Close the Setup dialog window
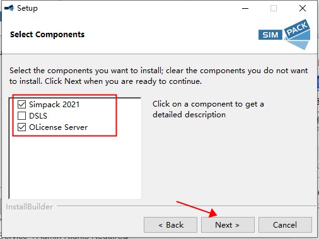The height and width of the screenshot is (239, 319). [303, 8]
